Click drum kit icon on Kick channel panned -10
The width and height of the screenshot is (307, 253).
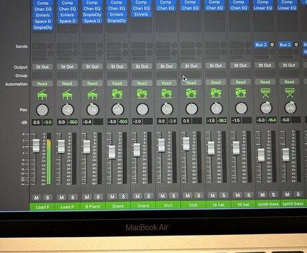point(167,94)
